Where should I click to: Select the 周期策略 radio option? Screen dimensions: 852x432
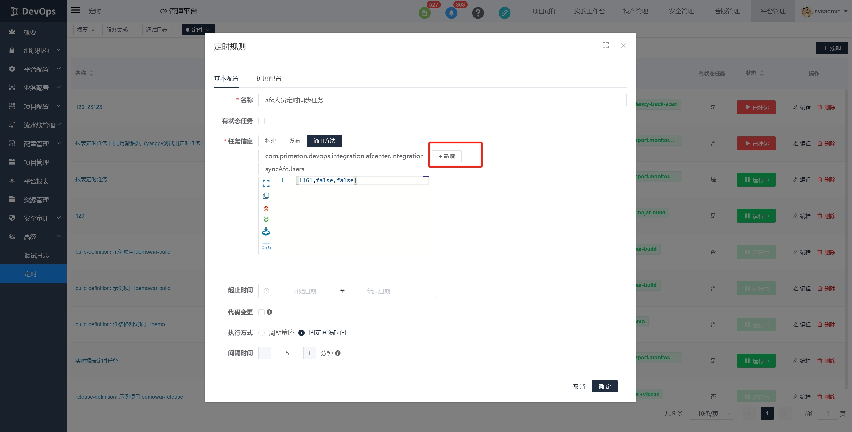click(261, 333)
